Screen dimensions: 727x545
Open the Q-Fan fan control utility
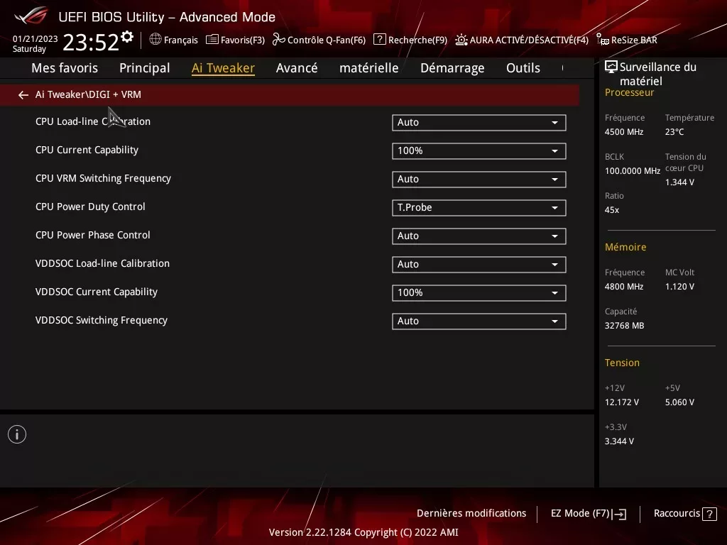319,40
